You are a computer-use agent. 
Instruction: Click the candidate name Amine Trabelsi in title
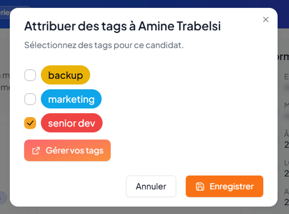click(x=180, y=26)
